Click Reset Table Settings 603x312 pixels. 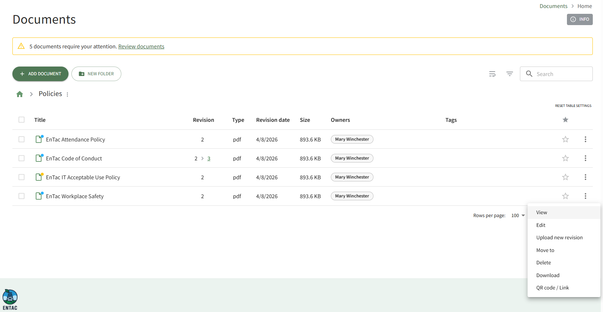(x=573, y=106)
